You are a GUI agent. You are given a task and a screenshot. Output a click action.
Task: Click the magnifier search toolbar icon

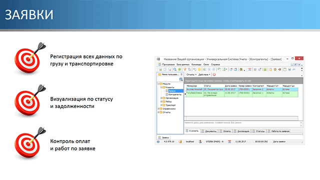point(175,69)
